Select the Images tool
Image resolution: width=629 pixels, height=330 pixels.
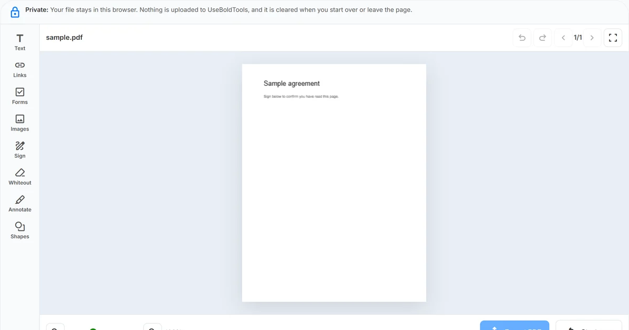pos(20,123)
